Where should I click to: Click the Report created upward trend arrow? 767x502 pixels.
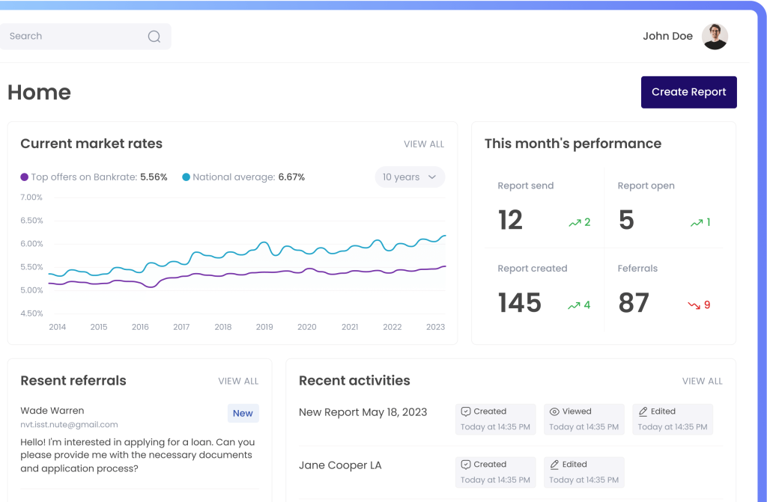pyautogui.click(x=575, y=305)
